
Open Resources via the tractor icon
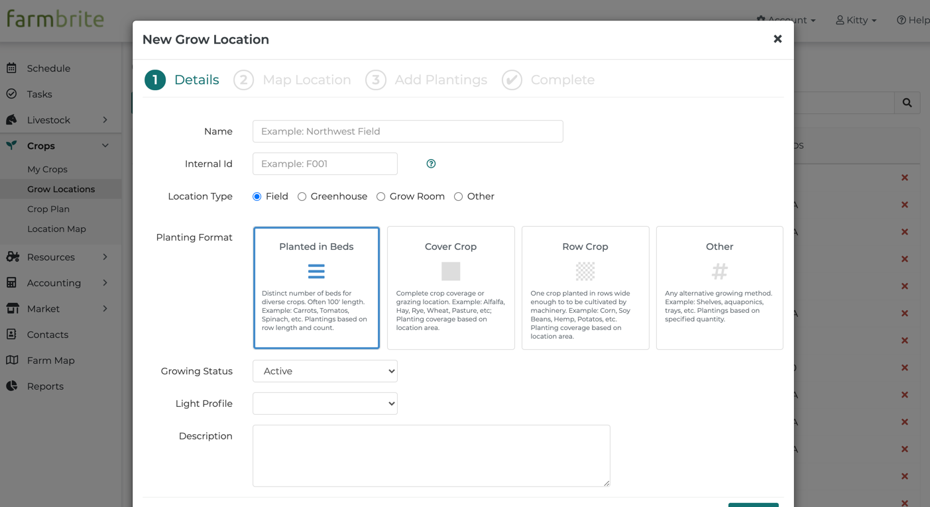13,257
